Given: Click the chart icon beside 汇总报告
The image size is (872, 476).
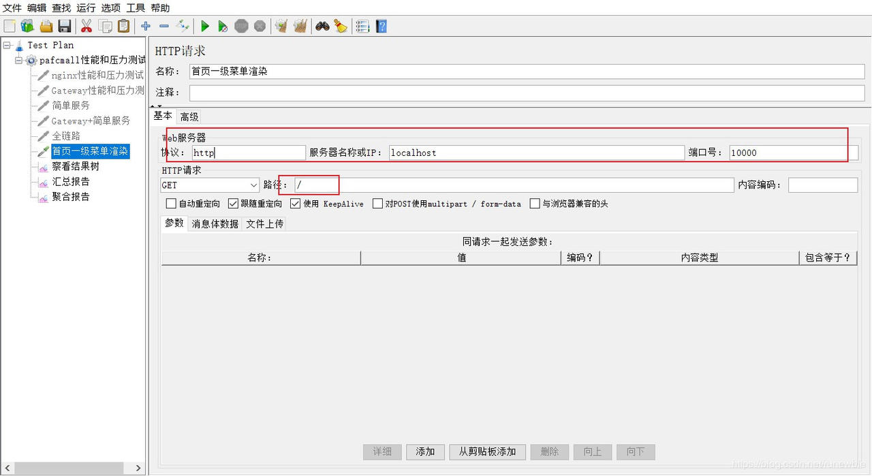Looking at the screenshot, I should [44, 182].
